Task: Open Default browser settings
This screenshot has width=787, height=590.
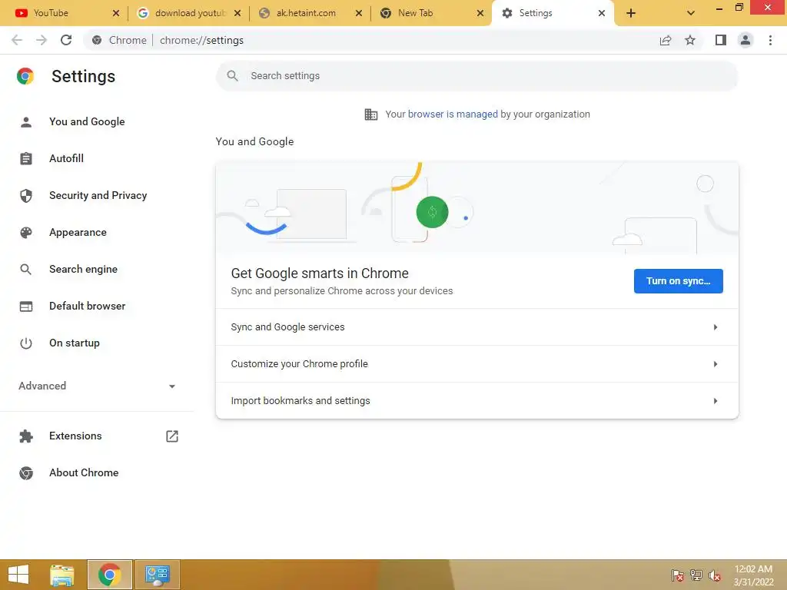Action: pos(88,306)
